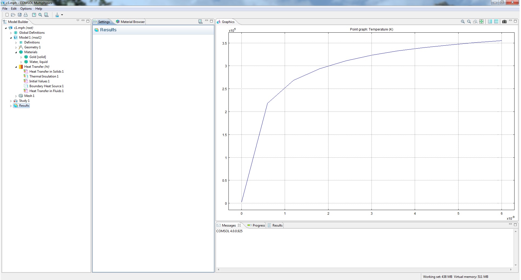Collapse the Heat Transfer (ht) node
Viewport: 521px width, 280px height.
(16, 67)
